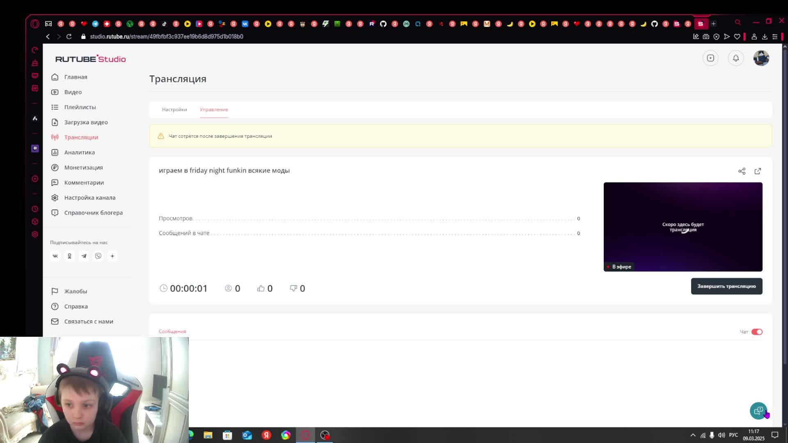Click Завершить трансляцию button

click(726, 286)
